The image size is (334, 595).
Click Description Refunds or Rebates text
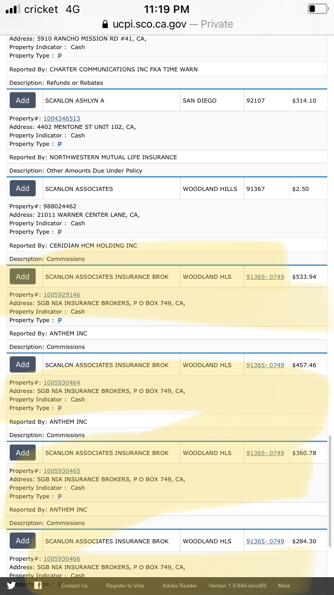pos(56,83)
